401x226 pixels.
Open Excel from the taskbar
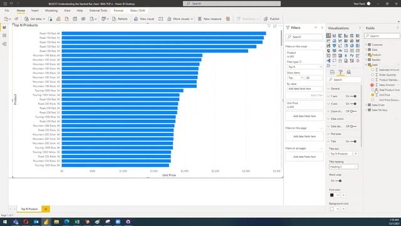pyautogui.click(x=77, y=222)
